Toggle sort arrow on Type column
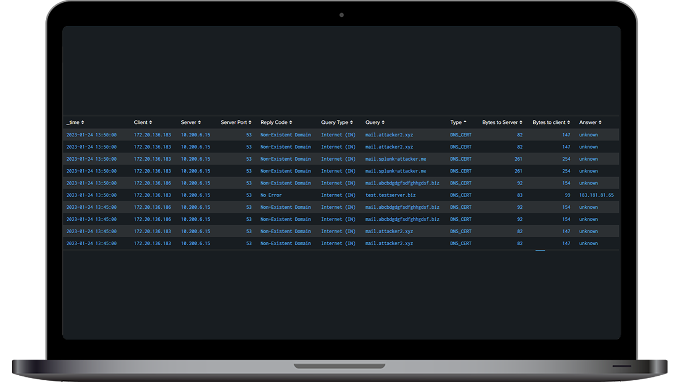 tap(465, 122)
